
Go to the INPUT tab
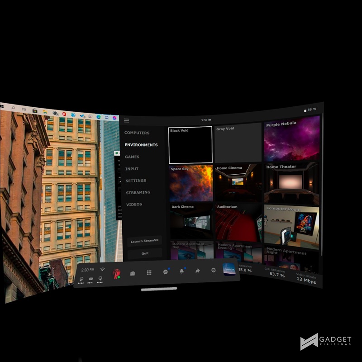(132, 169)
